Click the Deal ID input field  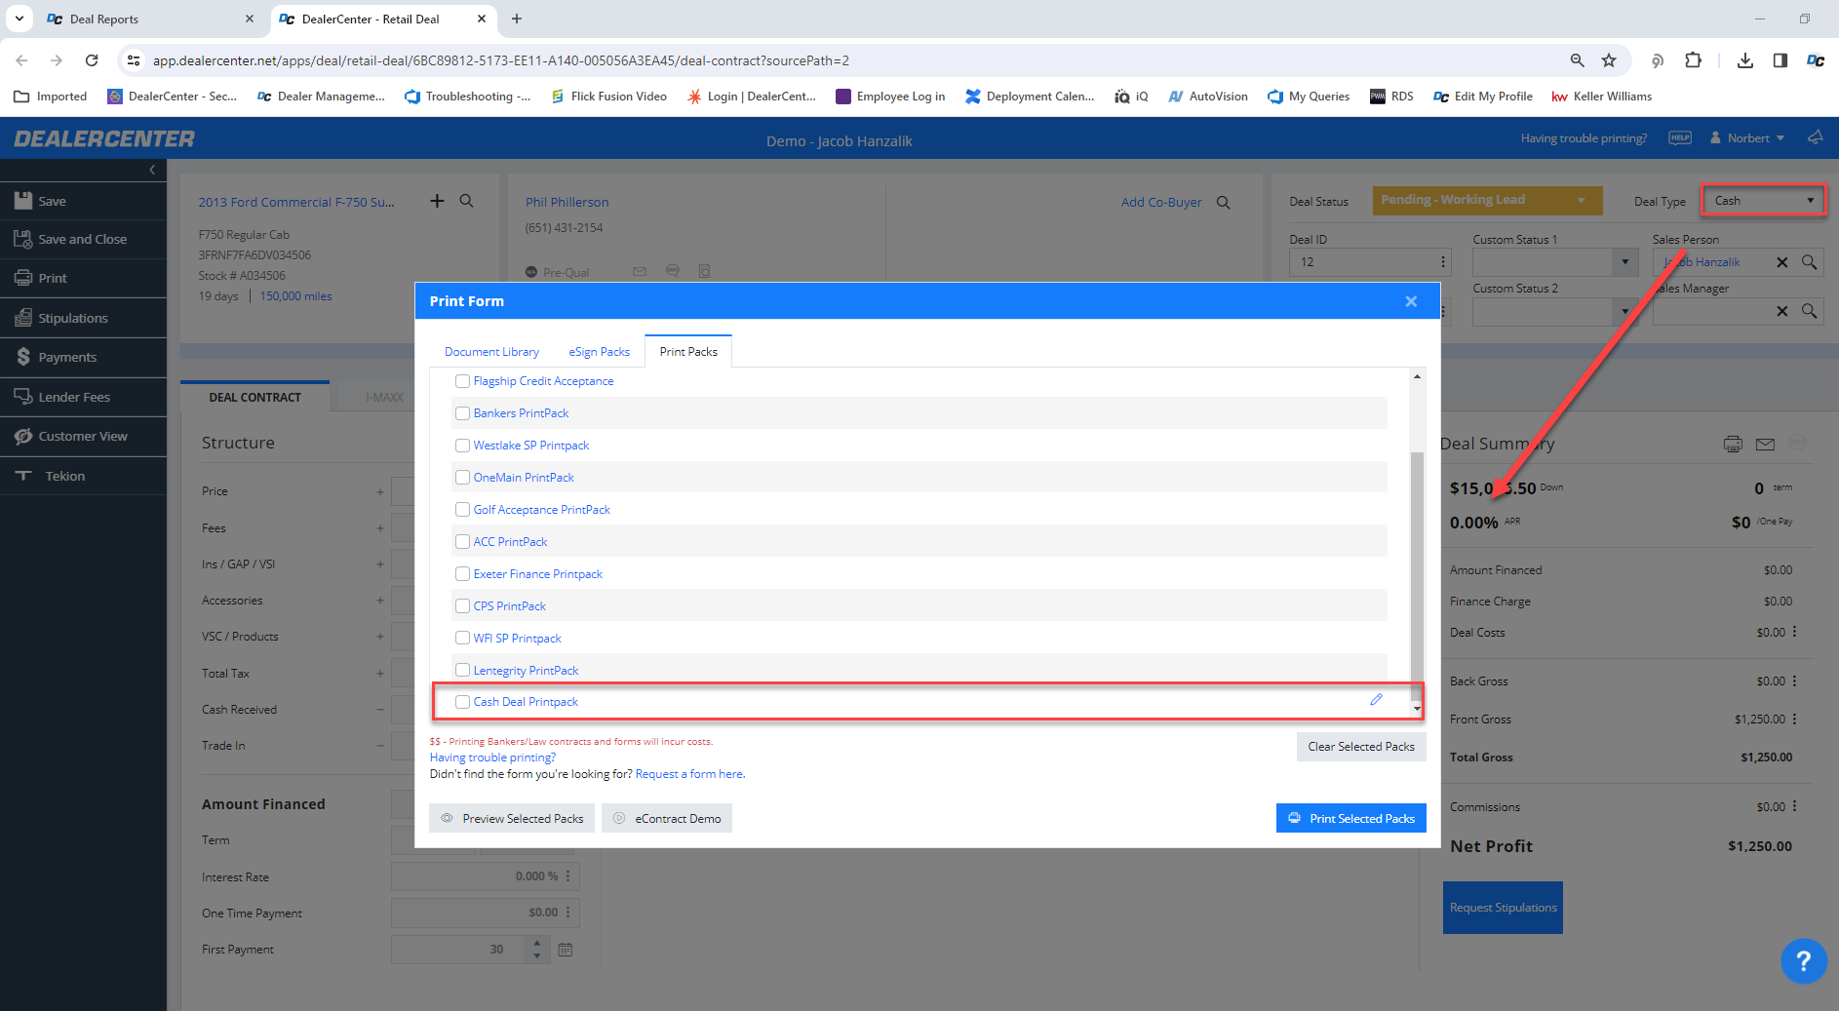[x=1362, y=262]
